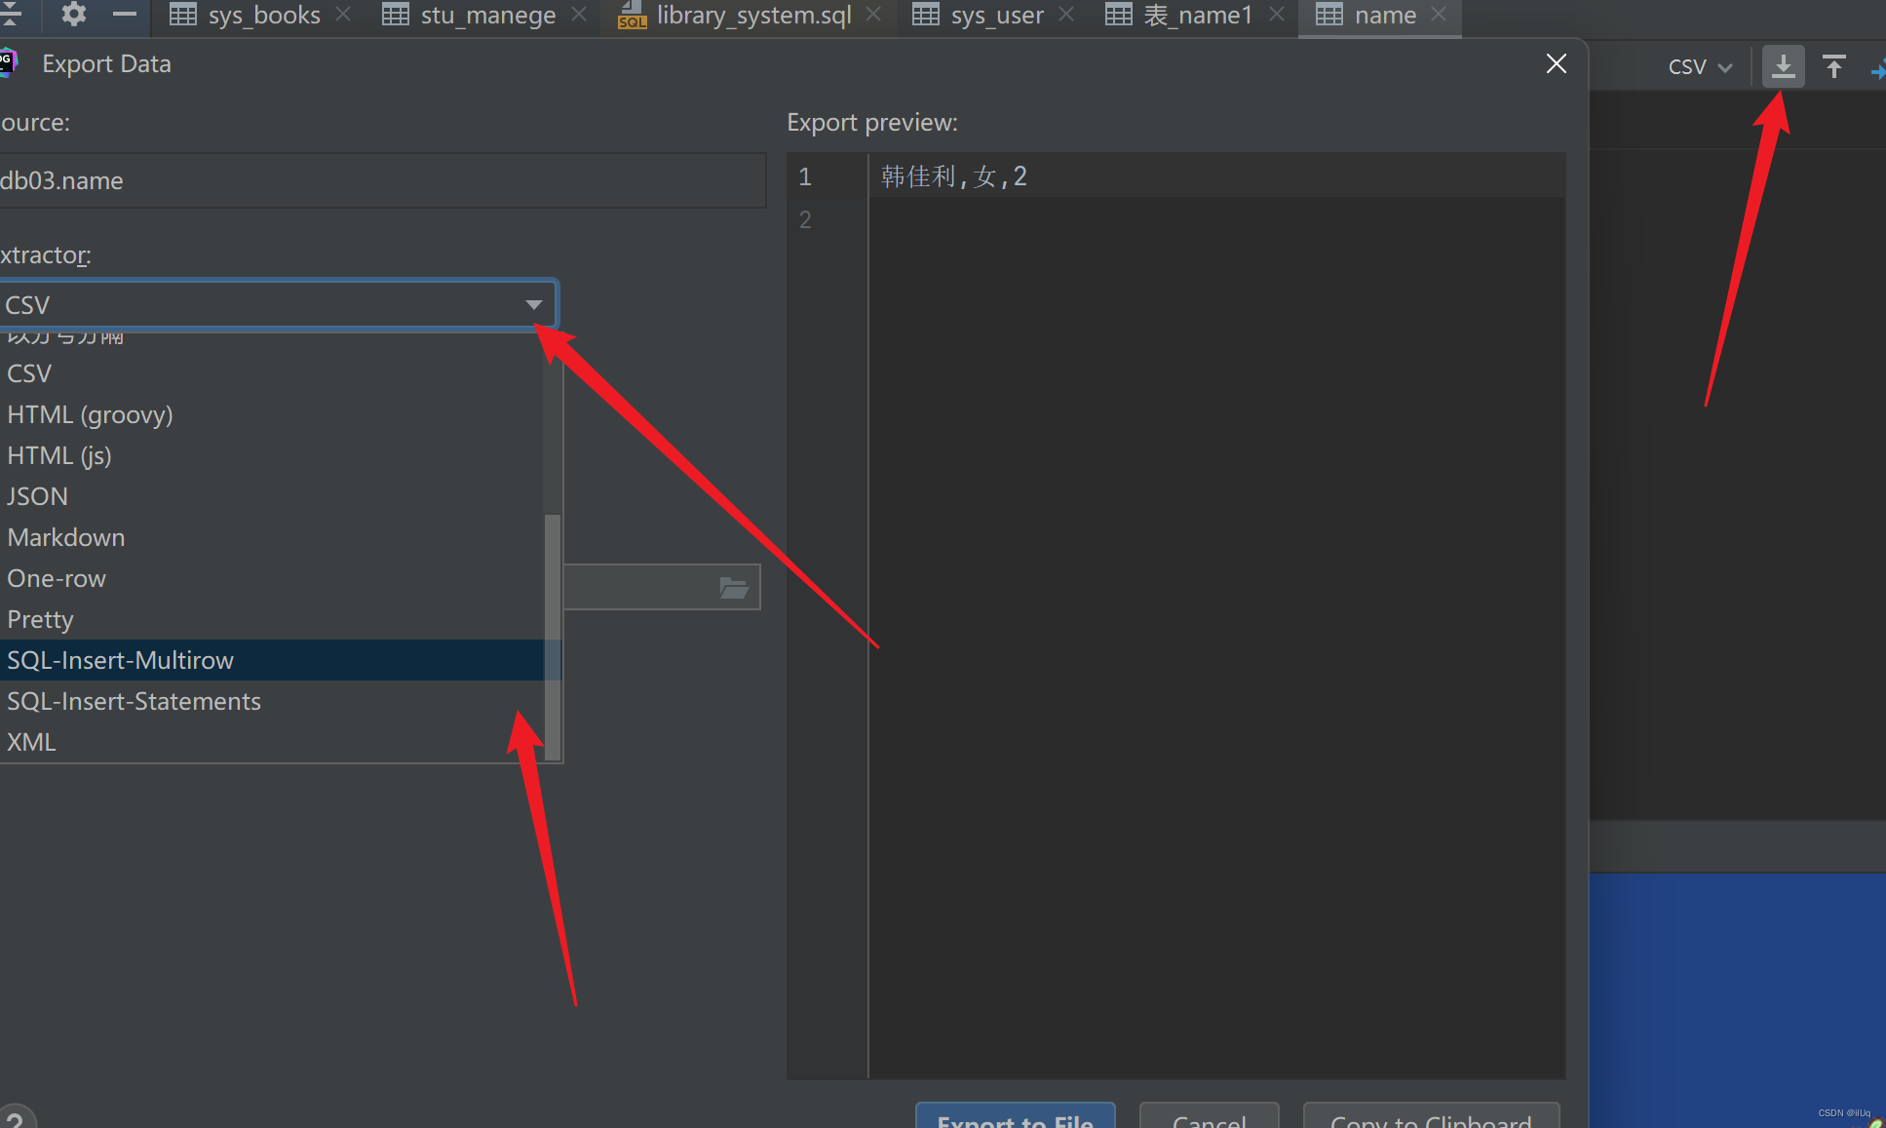Open the sys_books tab
This screenshot has height=1128, width=1886.
click(x=245, y=15)
